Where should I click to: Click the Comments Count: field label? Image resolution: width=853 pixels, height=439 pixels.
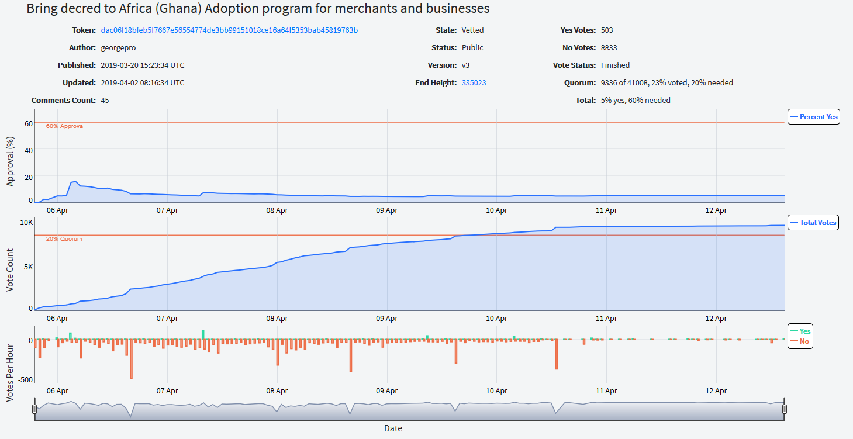(64, 100)
